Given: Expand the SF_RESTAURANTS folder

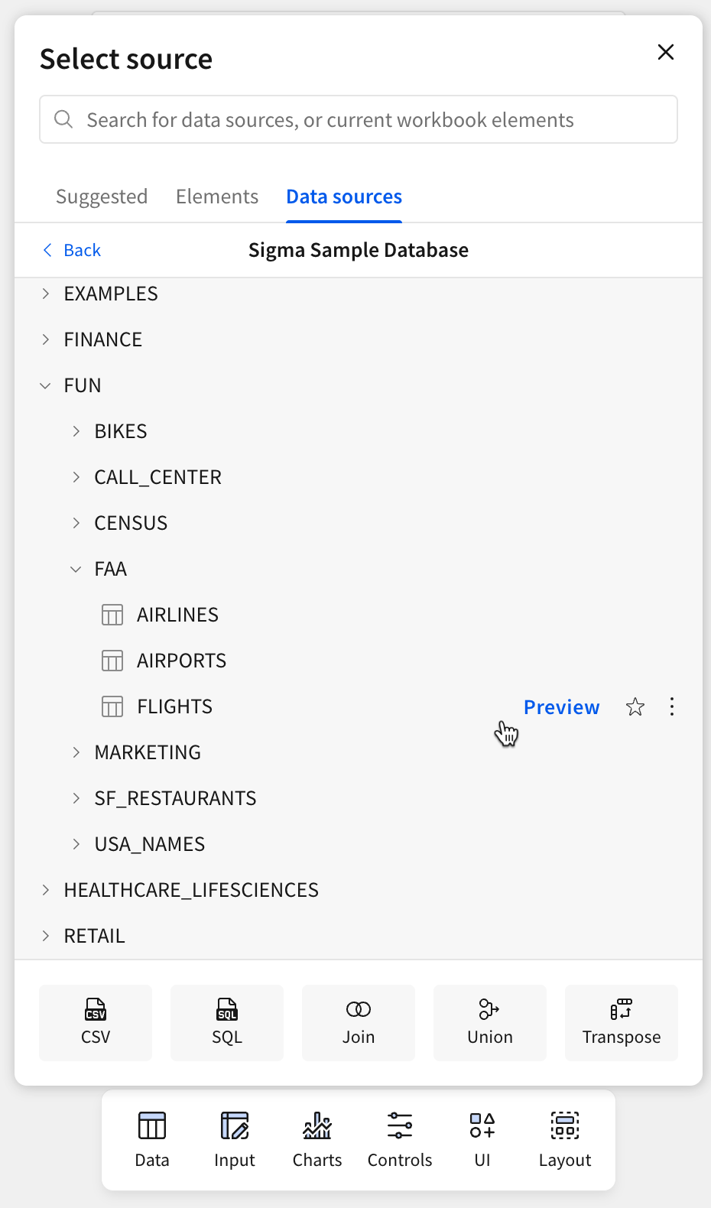Looking at the screenshot, I should point(76,798).
